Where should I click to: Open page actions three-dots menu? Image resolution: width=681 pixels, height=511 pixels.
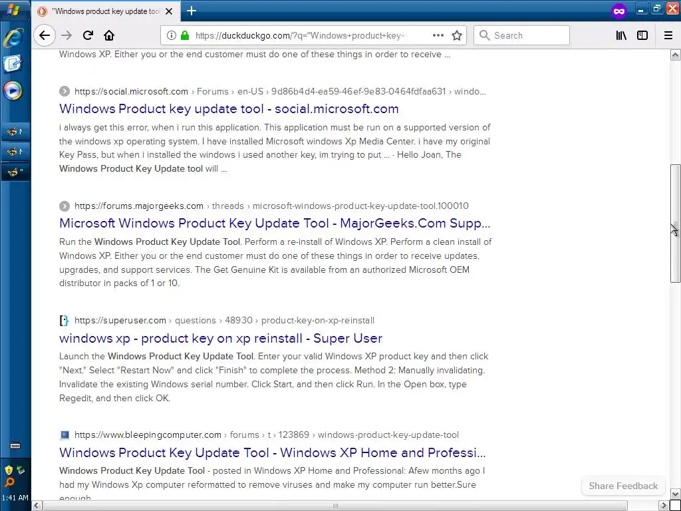click(x=438, y=35)
